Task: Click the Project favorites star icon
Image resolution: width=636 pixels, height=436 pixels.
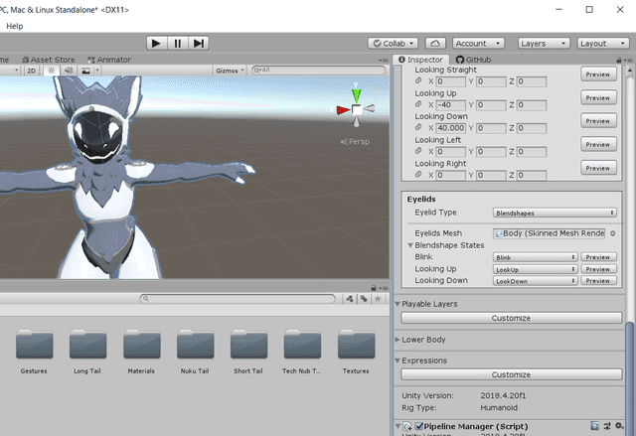Action: pos(379,298)
